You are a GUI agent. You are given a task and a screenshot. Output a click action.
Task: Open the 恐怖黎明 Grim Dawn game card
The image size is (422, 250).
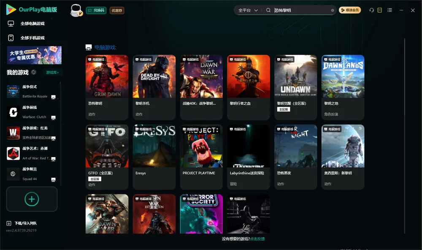pos(107,87)
